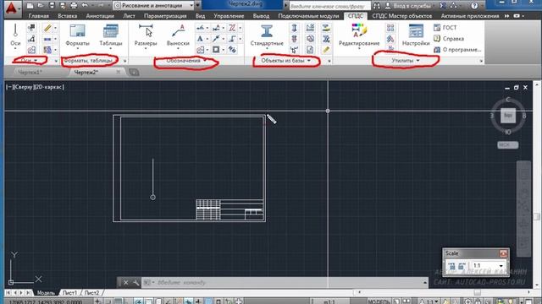Open the СПДС Мастер объектов ribbon tab
The width and height of the screenshot is (542, 304).
pyautogui.click(x=401, y=16)
